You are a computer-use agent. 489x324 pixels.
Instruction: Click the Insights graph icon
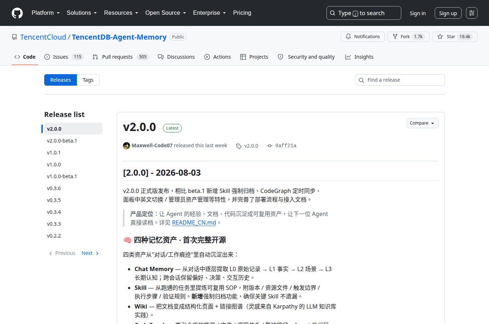pos(348,57)
